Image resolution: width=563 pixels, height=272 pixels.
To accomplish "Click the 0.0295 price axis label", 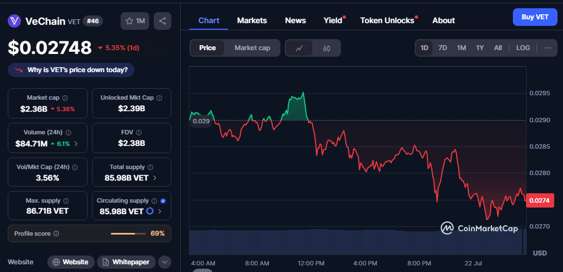I will [540, 93].
